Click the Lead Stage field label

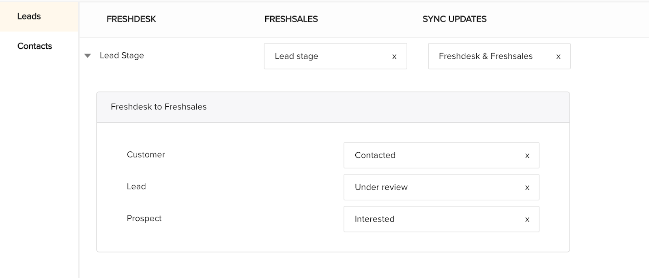(x=122, y=56)
